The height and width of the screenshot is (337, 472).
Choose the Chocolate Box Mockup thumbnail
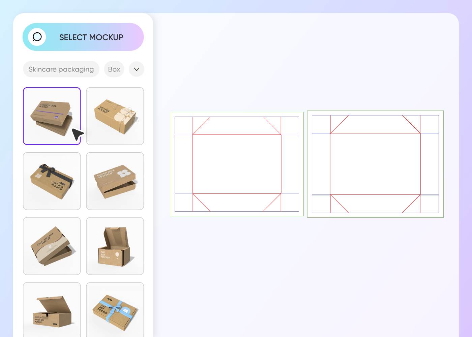pyautogui.click(x=52, y=246)
